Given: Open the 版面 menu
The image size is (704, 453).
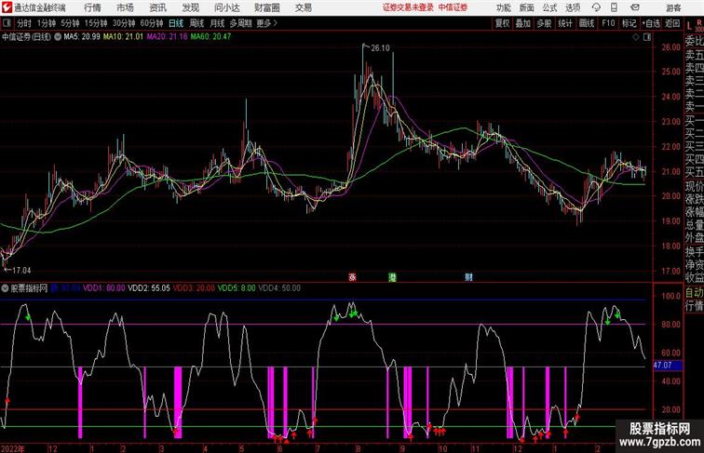Looking at the screenshot, I should click(x=526, y=7).
